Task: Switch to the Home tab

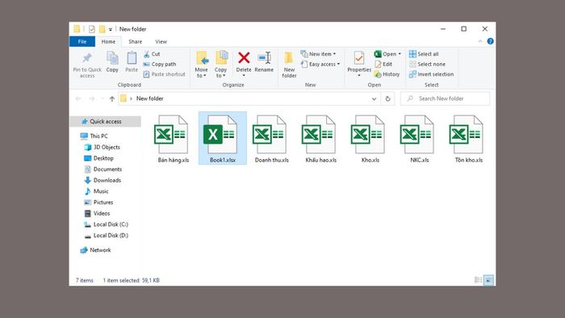Action: pos(108,42)
